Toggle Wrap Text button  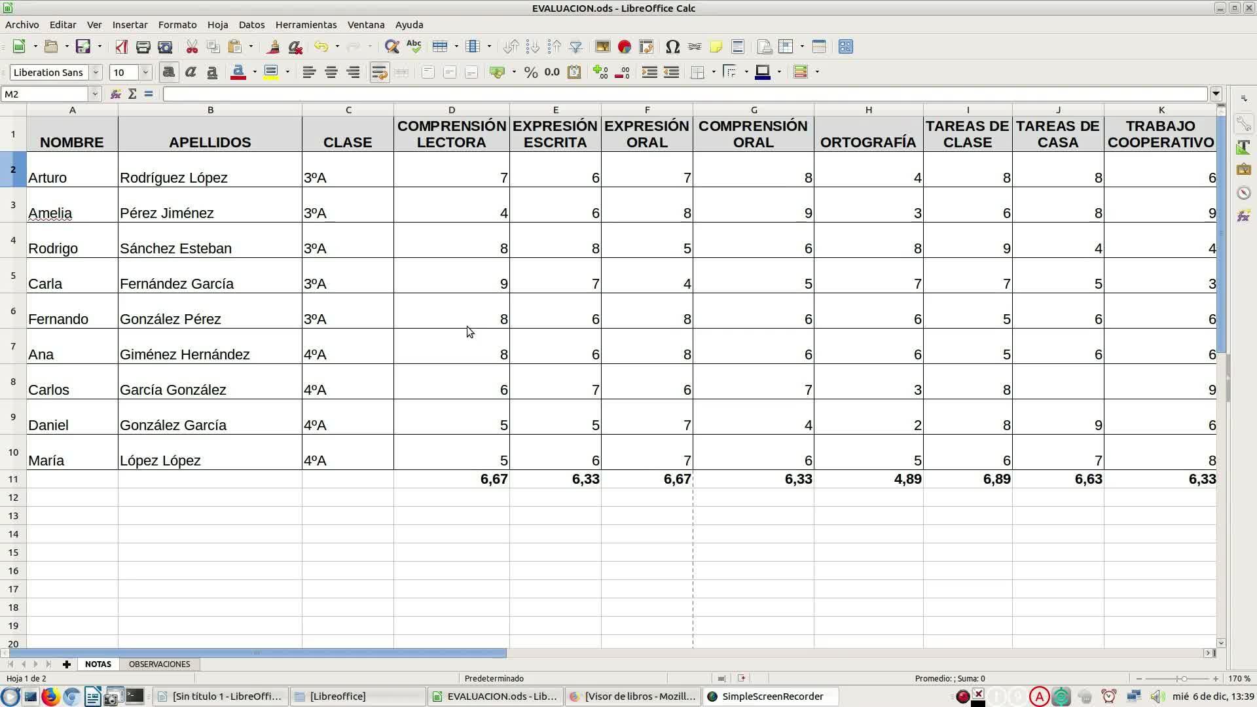coord(379,72)
